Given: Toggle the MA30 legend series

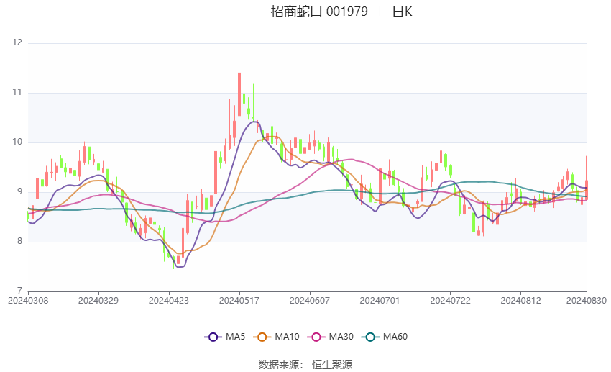Looking at the screenshot, I should pos(331,337).
